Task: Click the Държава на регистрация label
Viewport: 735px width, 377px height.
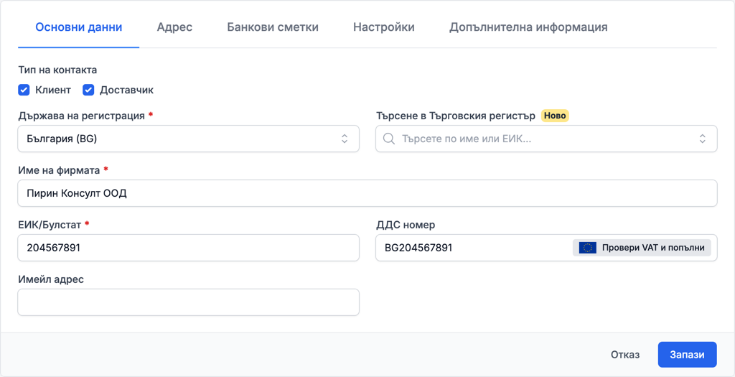Action: [x=82, y=116]
